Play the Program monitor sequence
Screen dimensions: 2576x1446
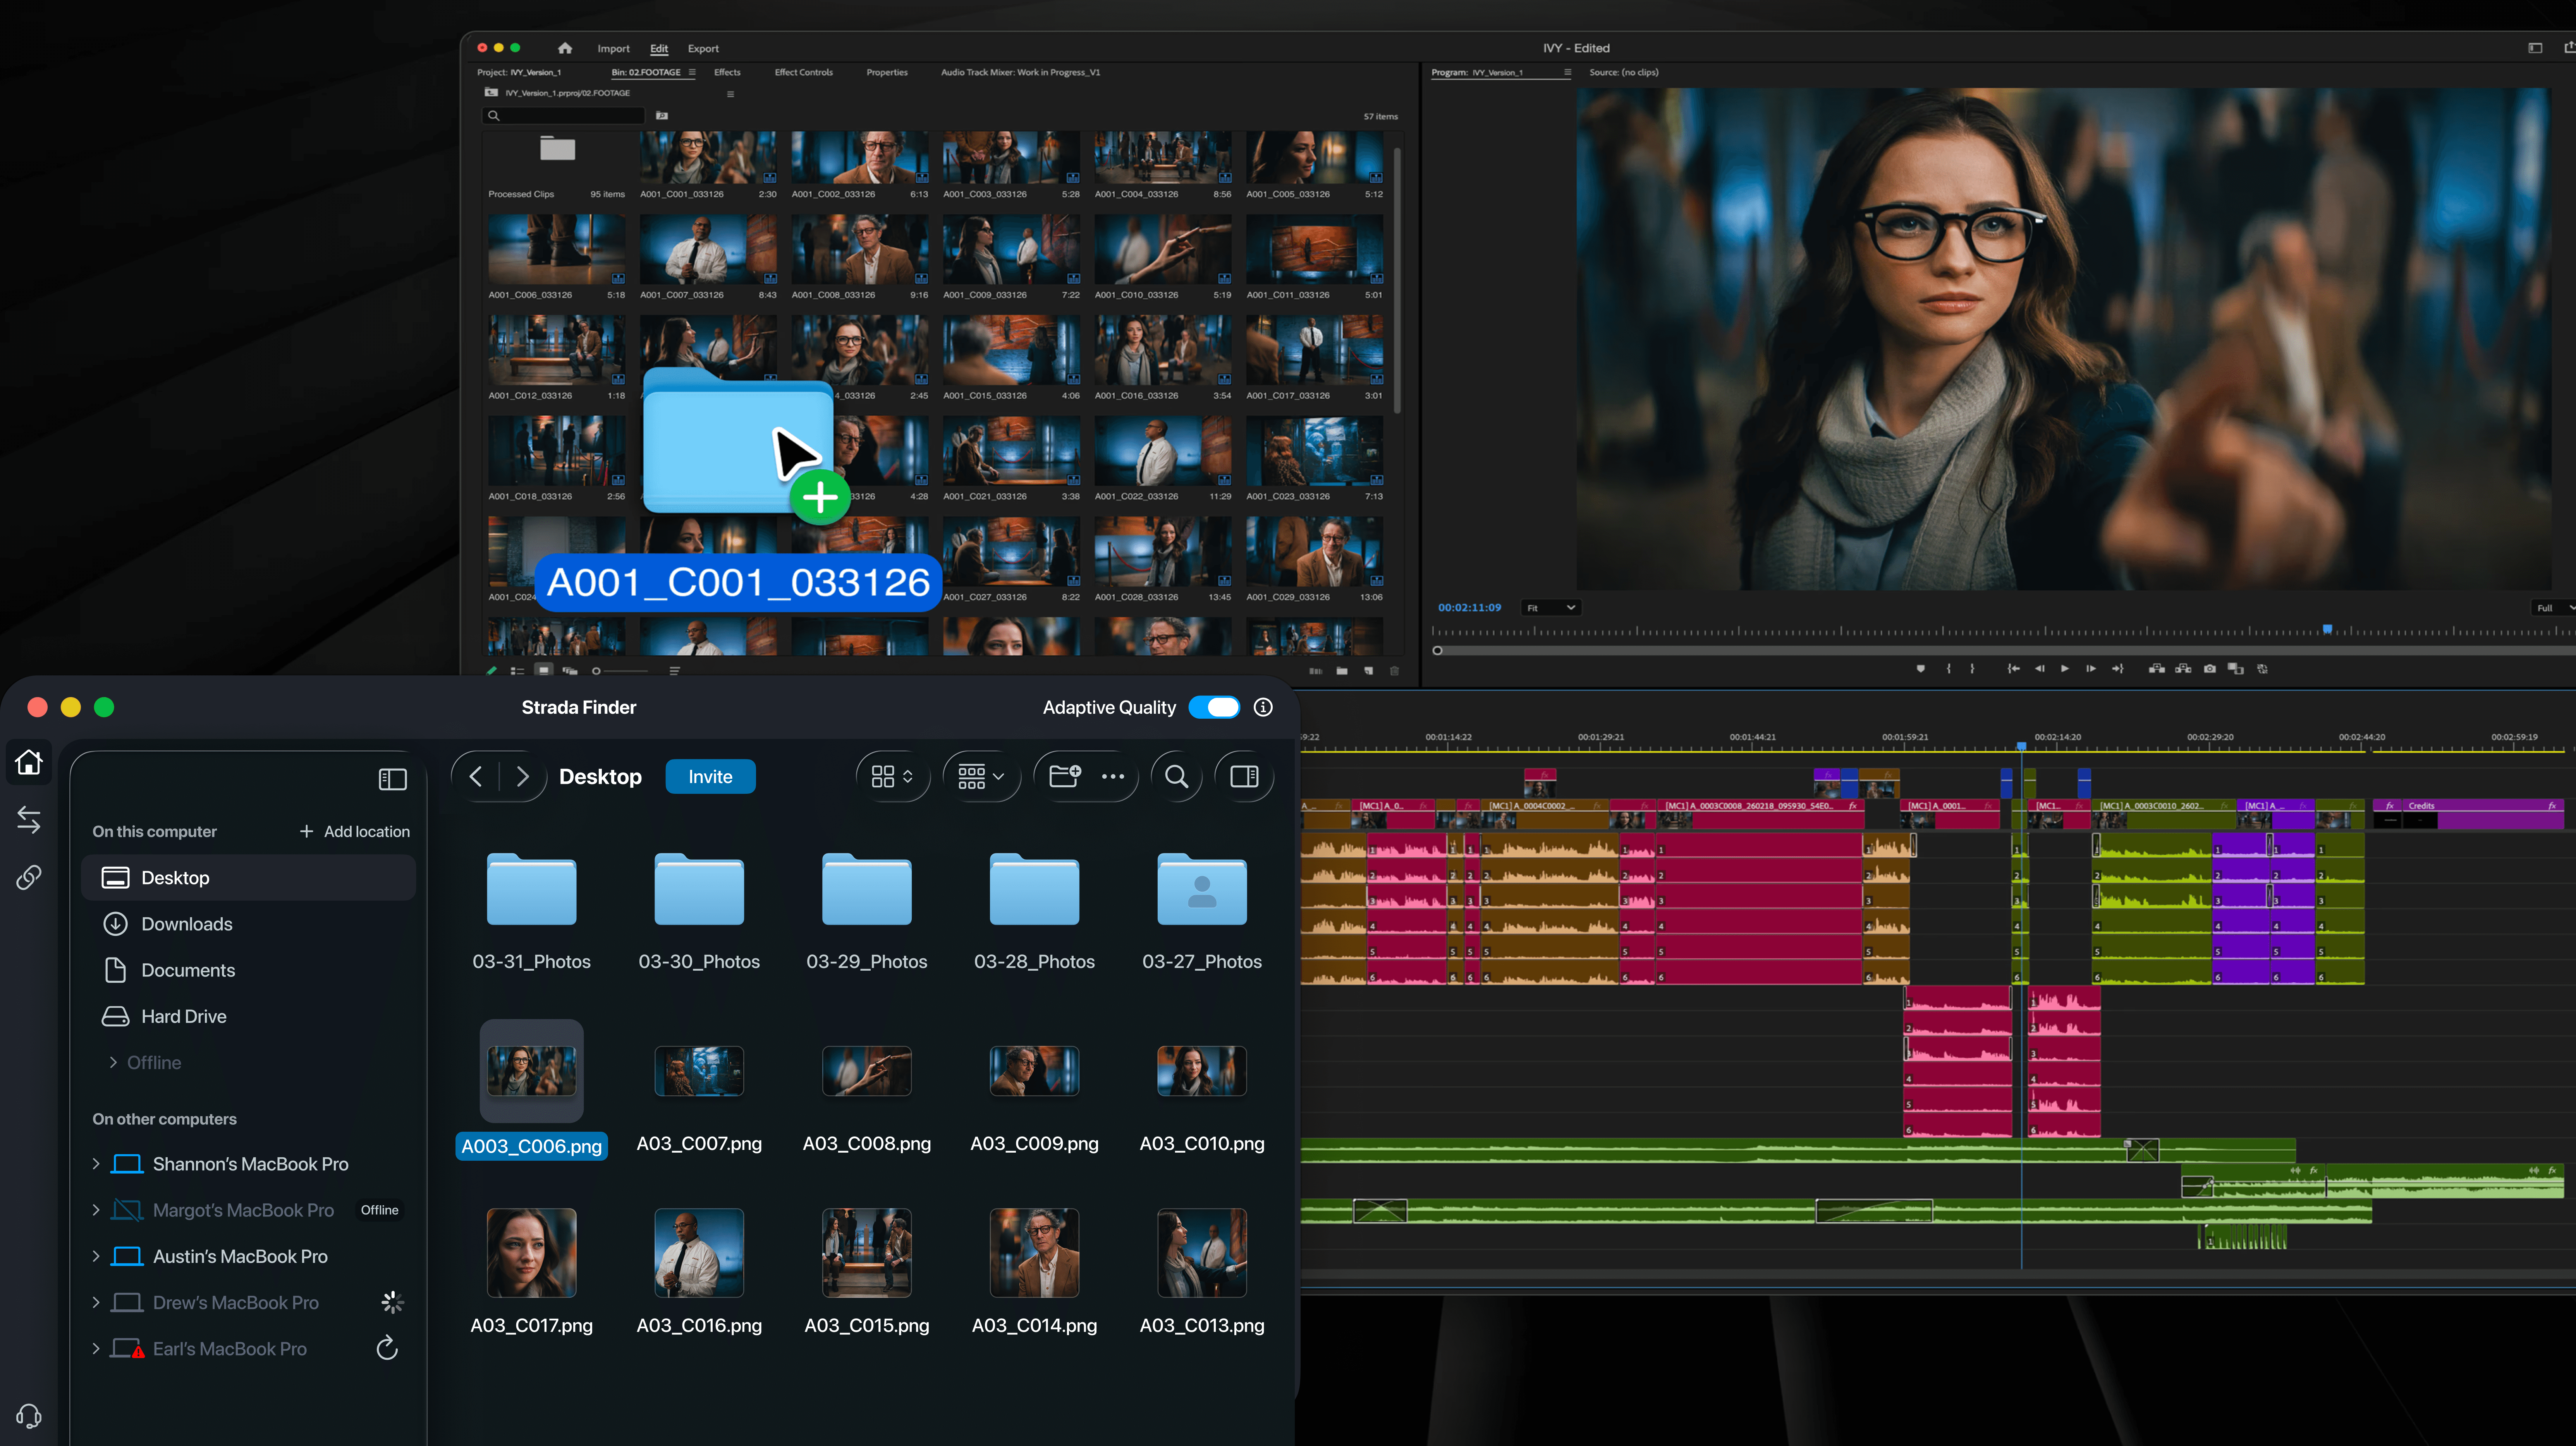(2065, 668)
